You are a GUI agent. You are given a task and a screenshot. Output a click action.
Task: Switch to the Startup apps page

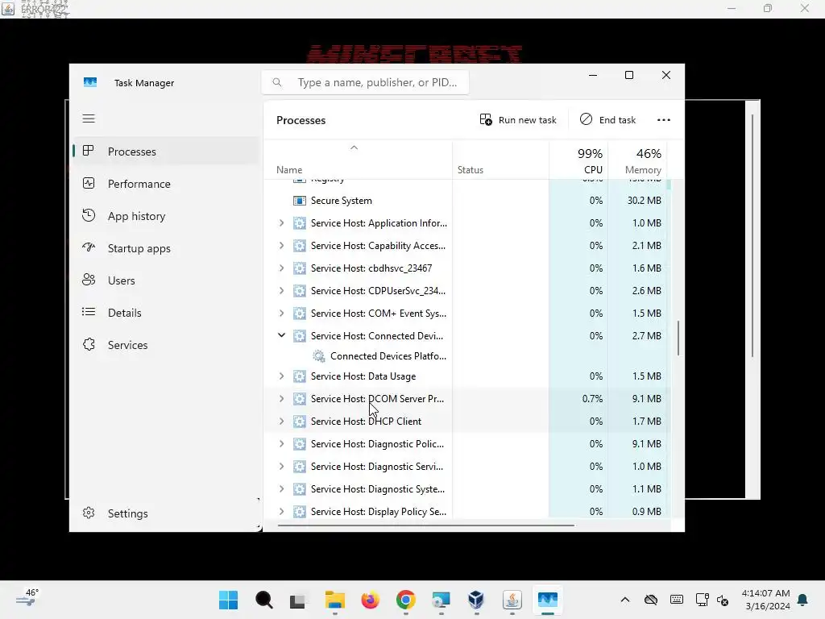166,248
